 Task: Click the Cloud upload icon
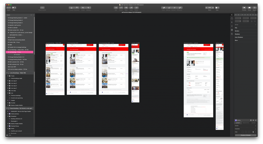(249, 8)
